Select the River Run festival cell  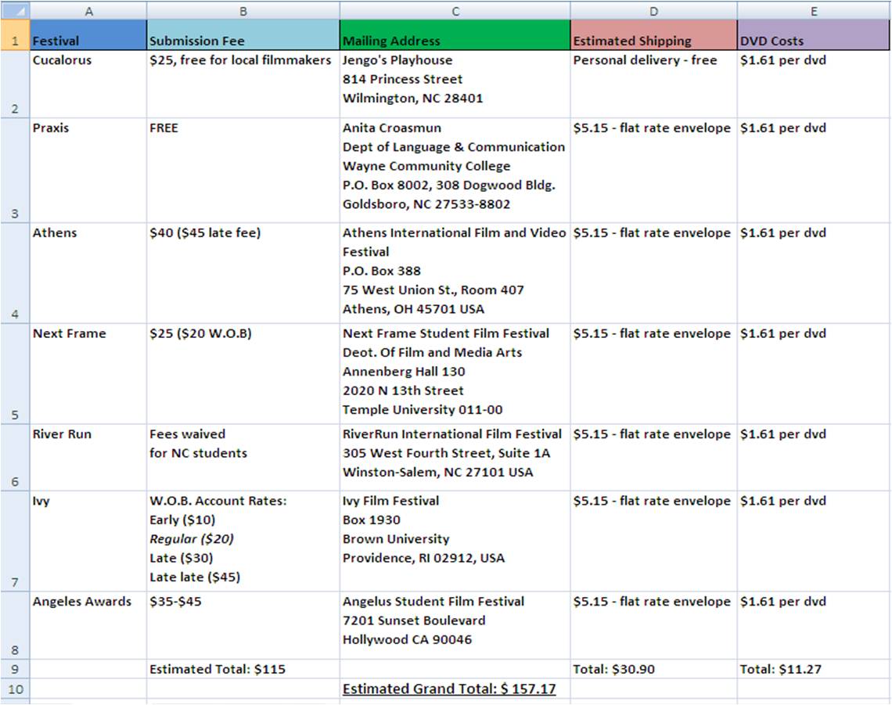coord(88,458)
